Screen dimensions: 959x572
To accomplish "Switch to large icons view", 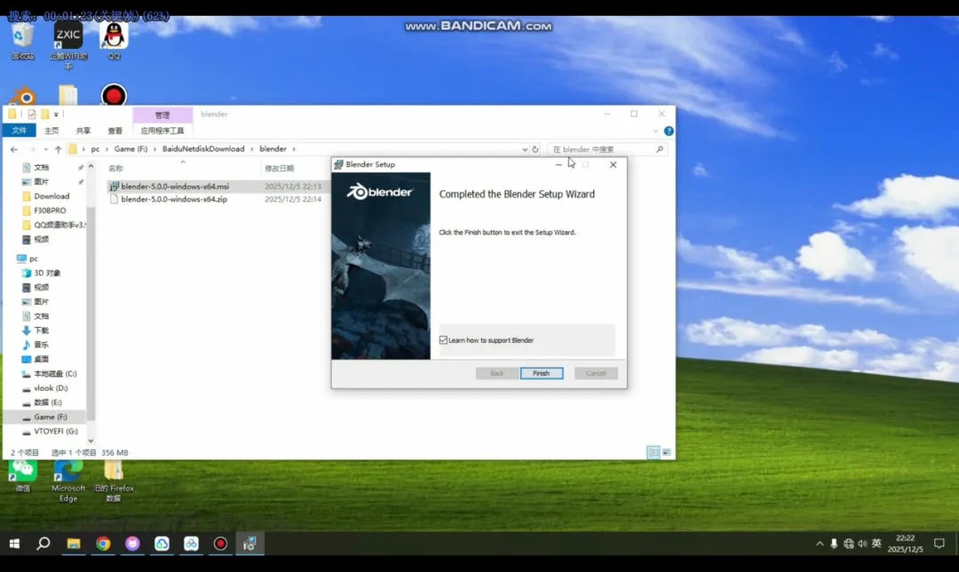I will click(667, 452).
